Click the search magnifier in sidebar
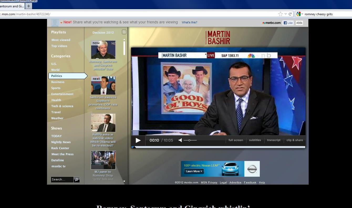This screenshot has height=208, width=352. pos(76,180)
